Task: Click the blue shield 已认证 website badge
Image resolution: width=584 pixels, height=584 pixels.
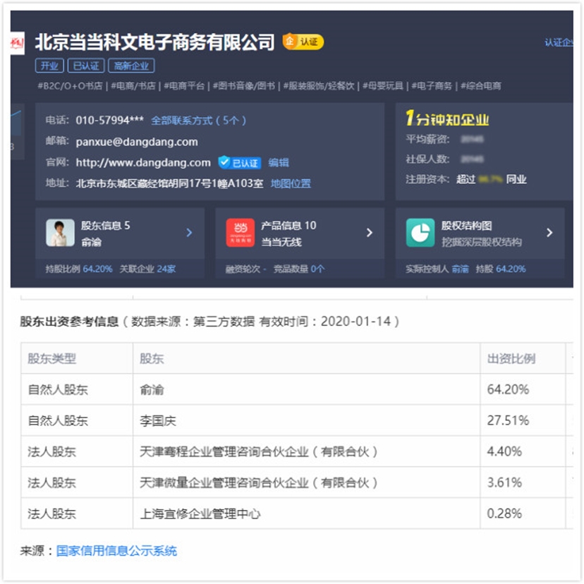Action: tap(240, 163)
